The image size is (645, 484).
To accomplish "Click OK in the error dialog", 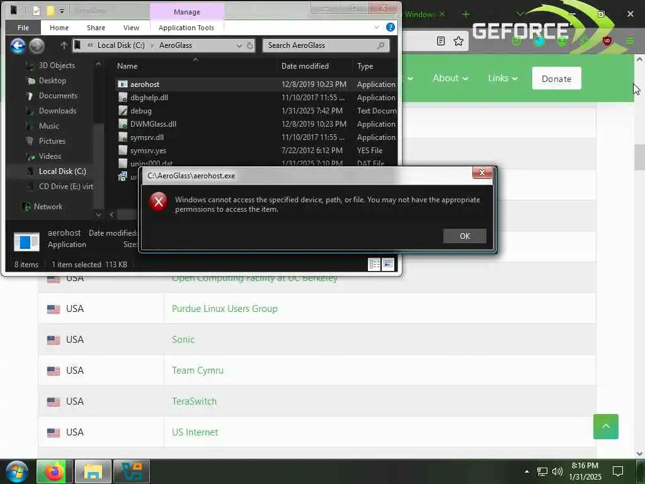I will [x=464, y=236].
